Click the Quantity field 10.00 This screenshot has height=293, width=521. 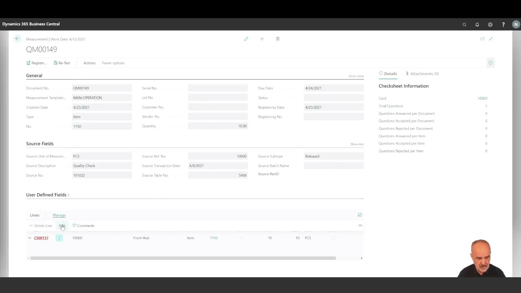pyautogui.click(x=218, y=126)
